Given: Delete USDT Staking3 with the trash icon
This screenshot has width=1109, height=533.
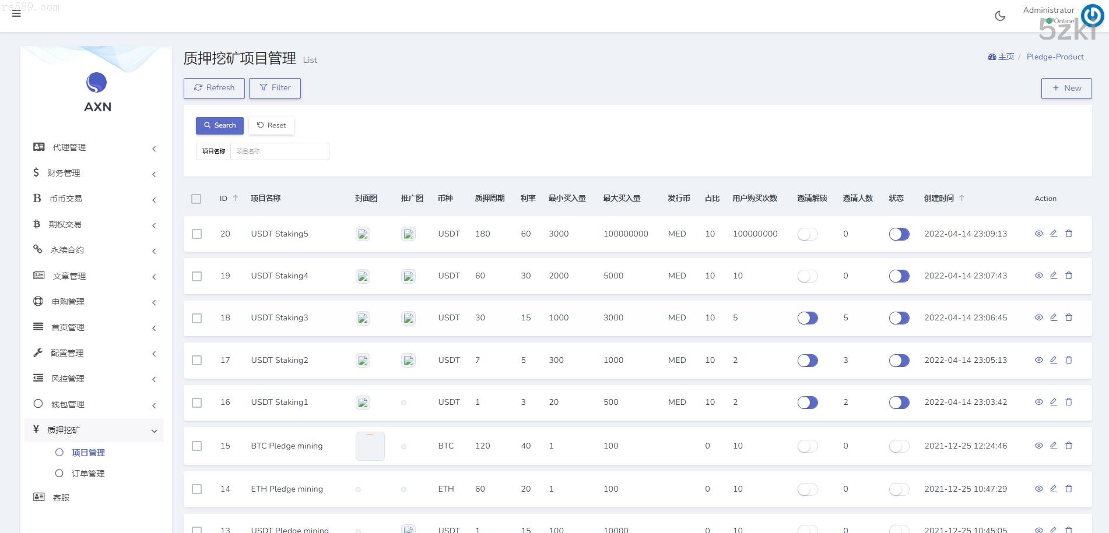Looking at the screenshot, I should click(1069, 317).
